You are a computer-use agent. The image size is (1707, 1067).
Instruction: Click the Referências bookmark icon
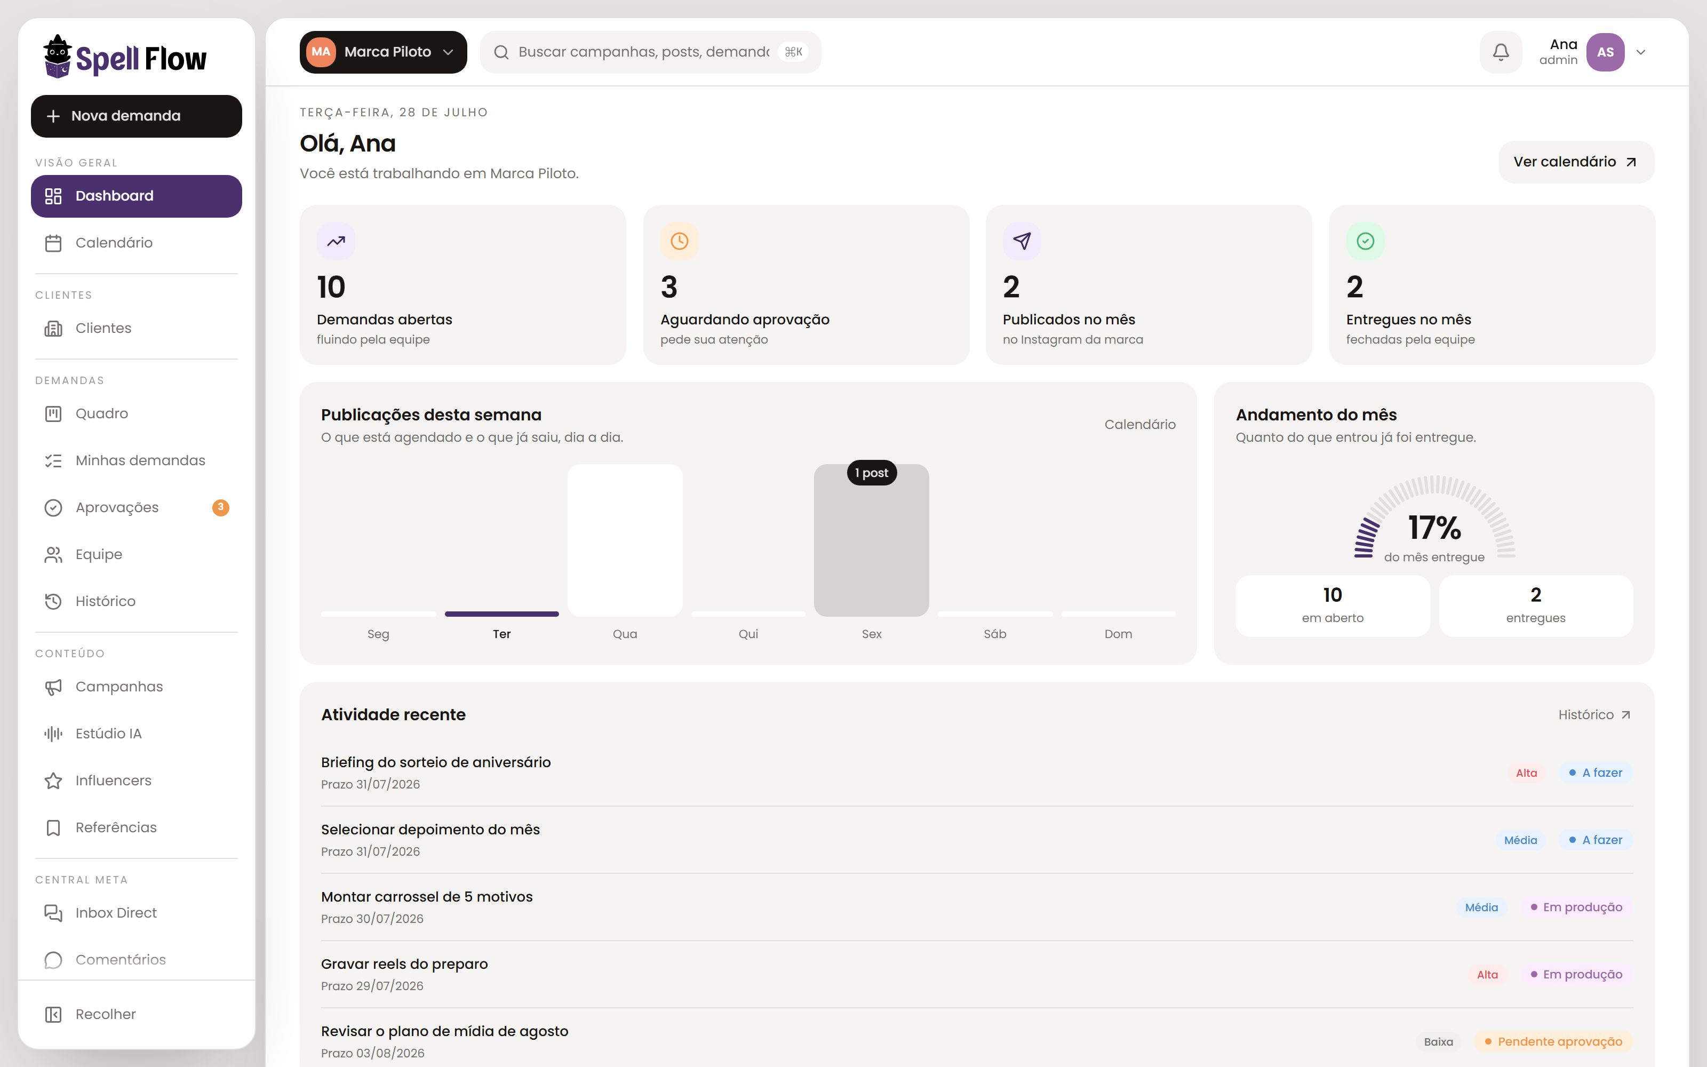[x=53, y=828]
